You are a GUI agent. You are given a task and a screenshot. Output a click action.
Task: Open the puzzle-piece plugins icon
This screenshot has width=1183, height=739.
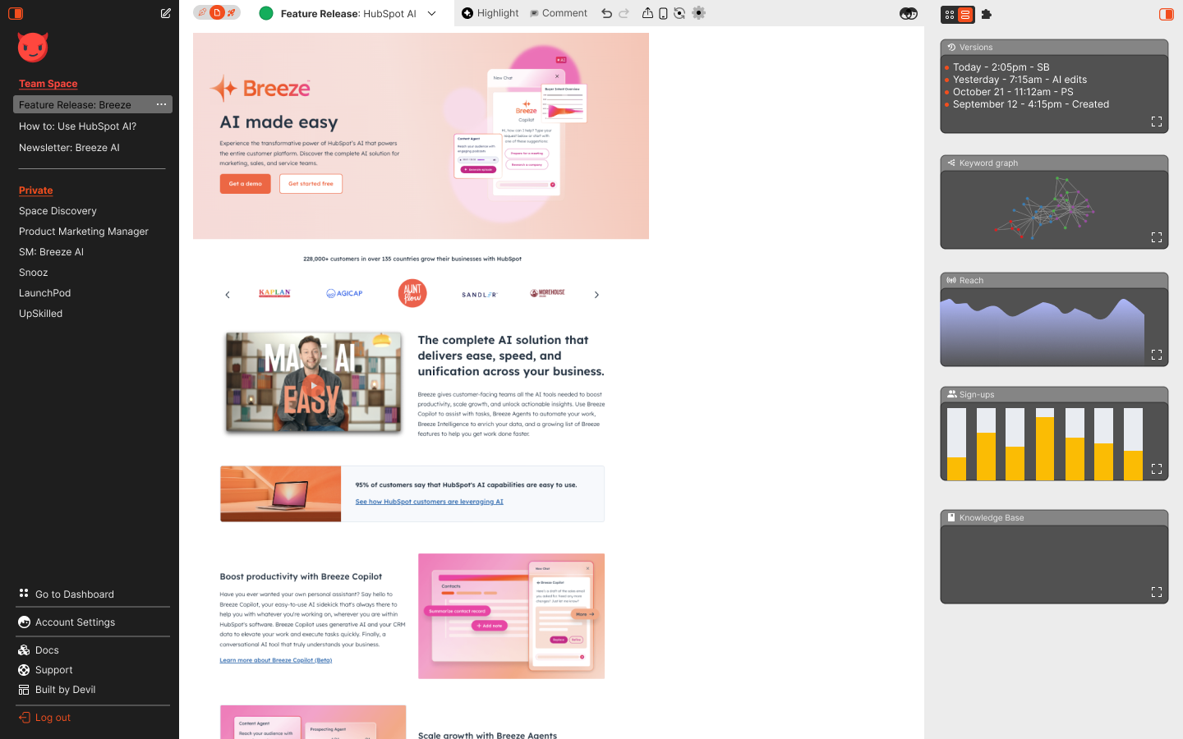[x=987, y=15]
